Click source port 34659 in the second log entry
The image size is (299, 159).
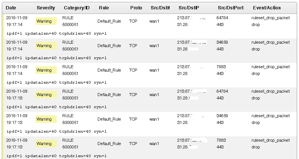pyautogui.click(x=222, y=42)
